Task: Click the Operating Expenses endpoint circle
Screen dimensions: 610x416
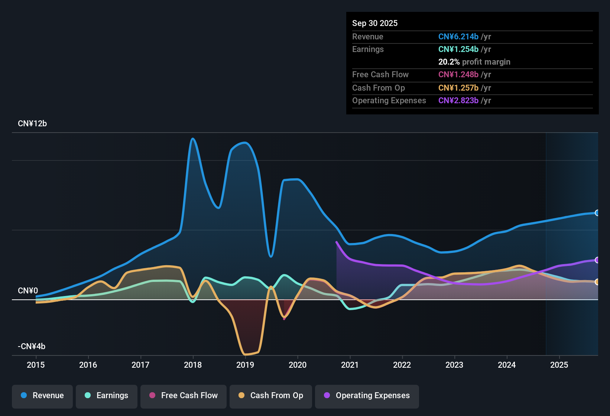Action: click(597, 259)
